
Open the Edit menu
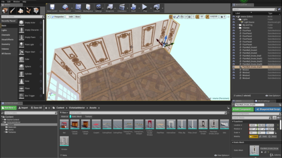[x=9, y=1]
